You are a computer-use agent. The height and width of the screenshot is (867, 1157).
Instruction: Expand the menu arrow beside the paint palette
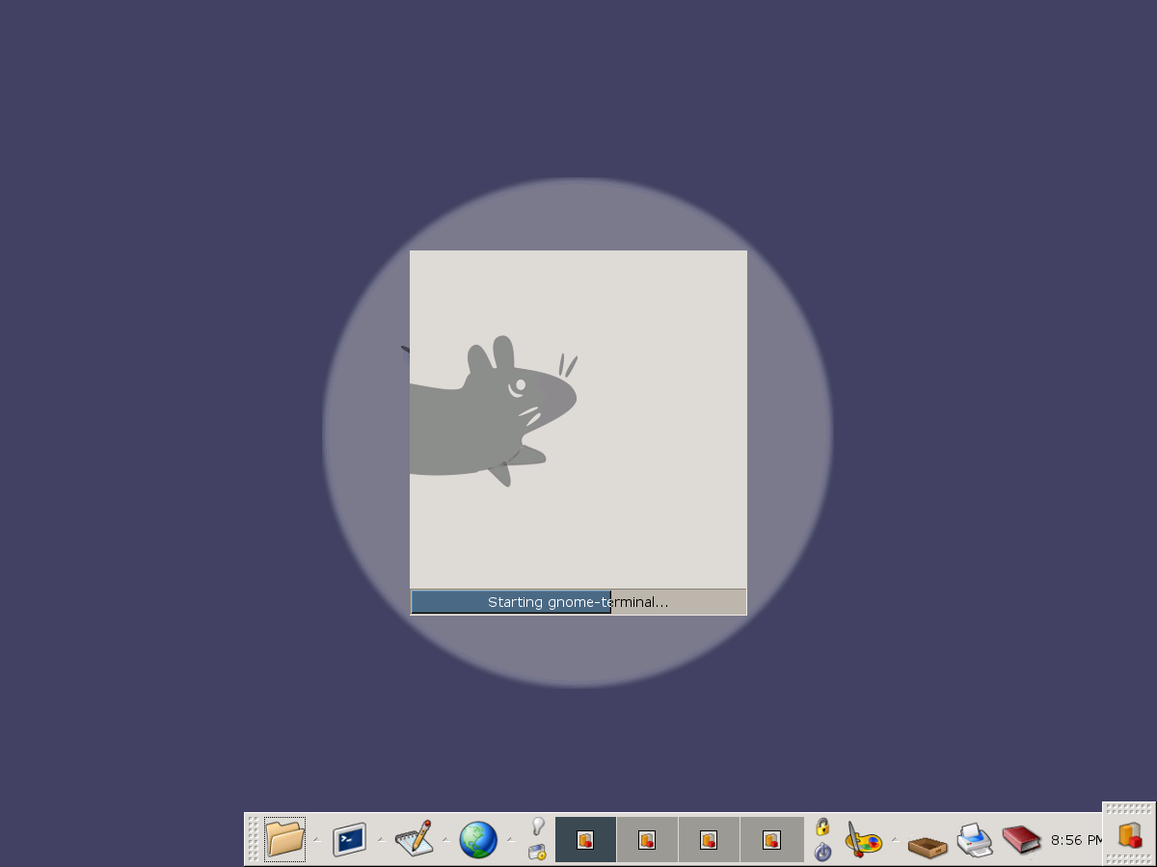click(895, 840)
